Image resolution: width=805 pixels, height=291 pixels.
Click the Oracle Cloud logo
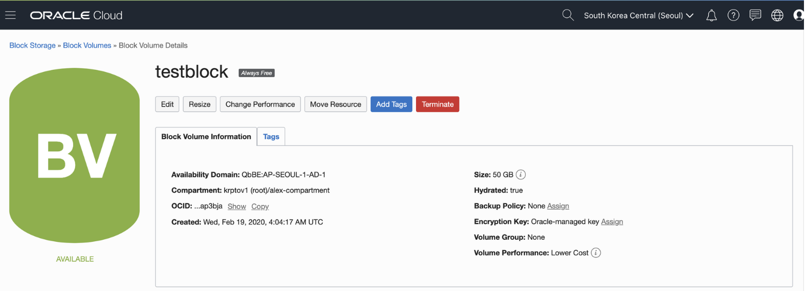click(76, 16)
